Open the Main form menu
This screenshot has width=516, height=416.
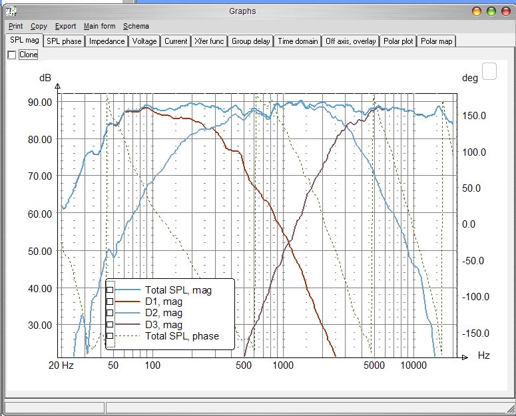coord(100,26)
